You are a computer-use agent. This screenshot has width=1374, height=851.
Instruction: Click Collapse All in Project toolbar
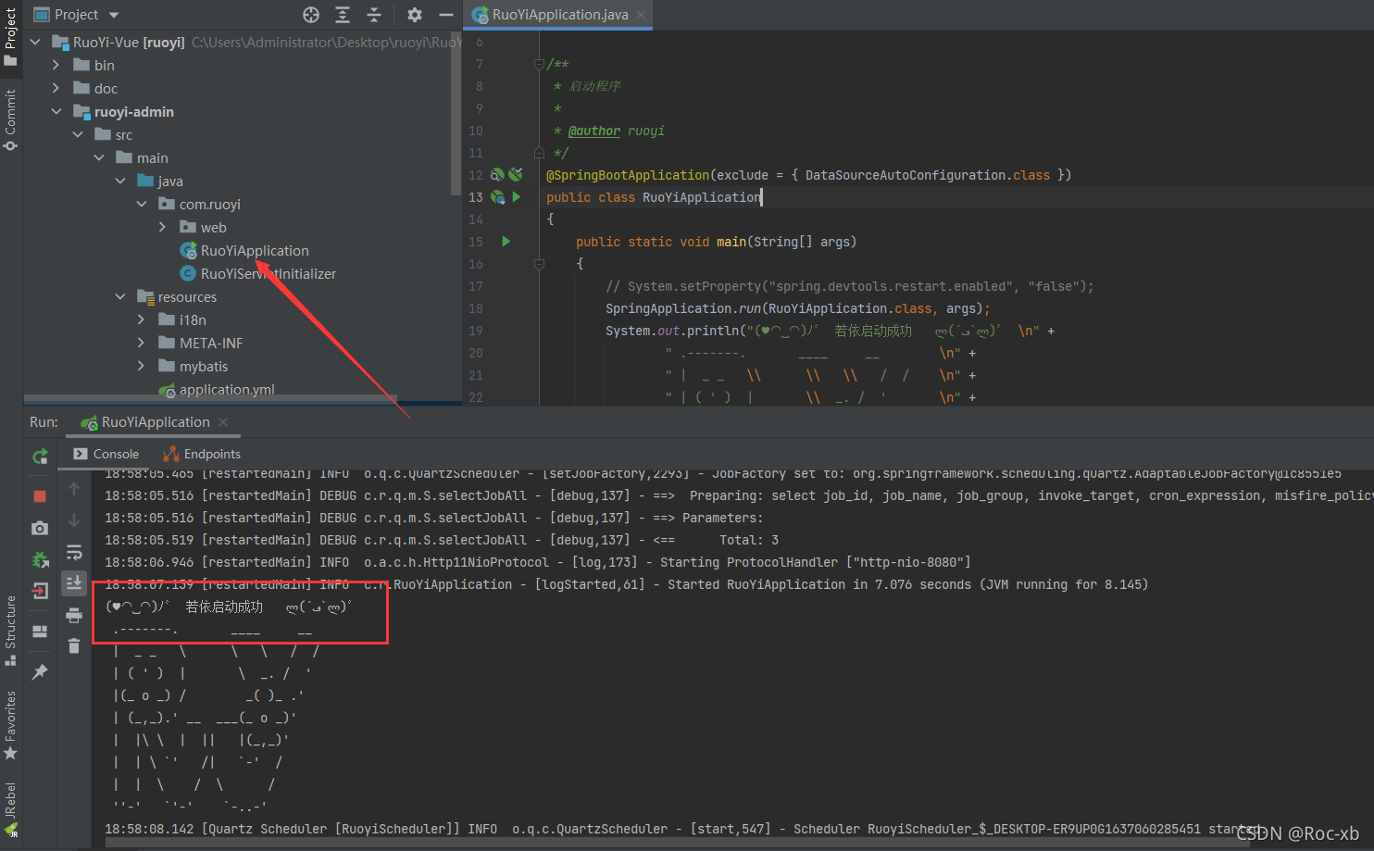pos(374,15)
